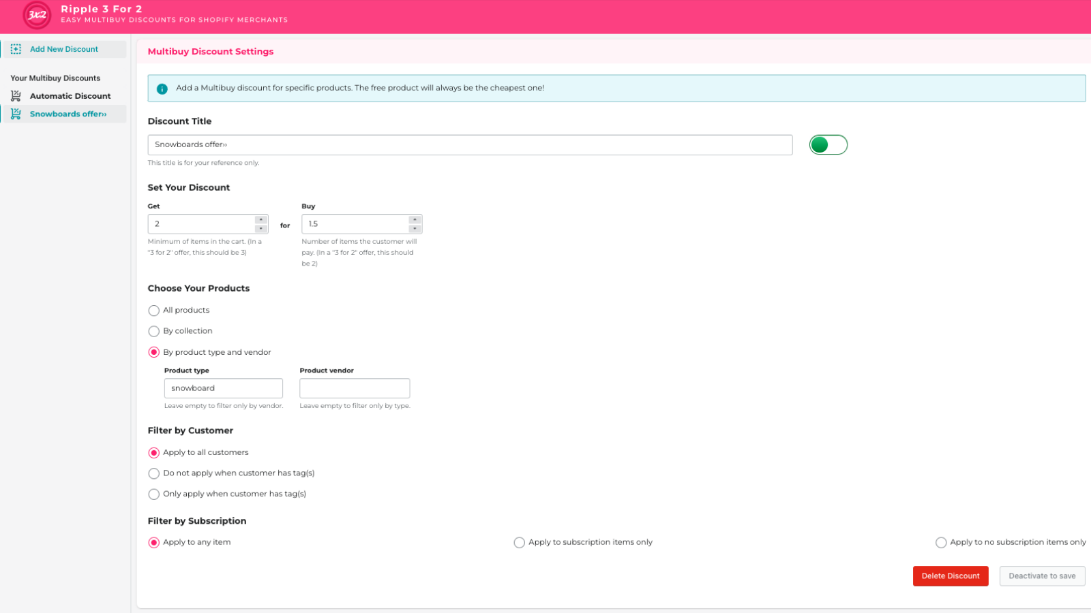Select the All products radio button
The height and width of the screenshot is (613, 1091).
pos(154,311)
